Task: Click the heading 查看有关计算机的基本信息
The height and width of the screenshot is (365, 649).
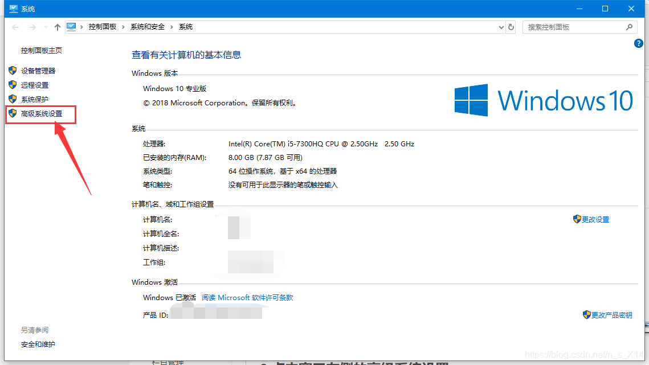Action: click(186, 55)
